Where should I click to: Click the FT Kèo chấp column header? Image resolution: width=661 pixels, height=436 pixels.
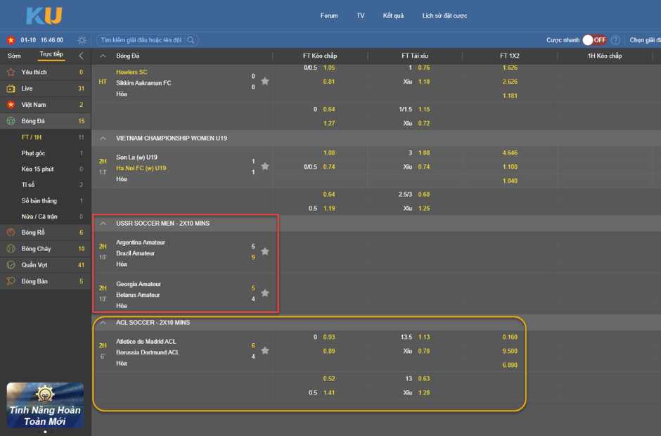coord(320,56)
